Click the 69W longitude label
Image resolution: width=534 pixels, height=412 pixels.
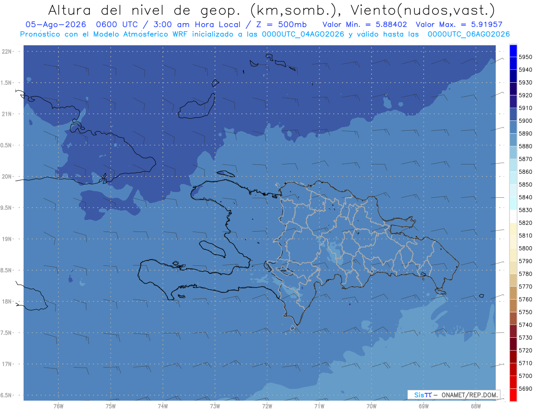[x=424, y=406]
